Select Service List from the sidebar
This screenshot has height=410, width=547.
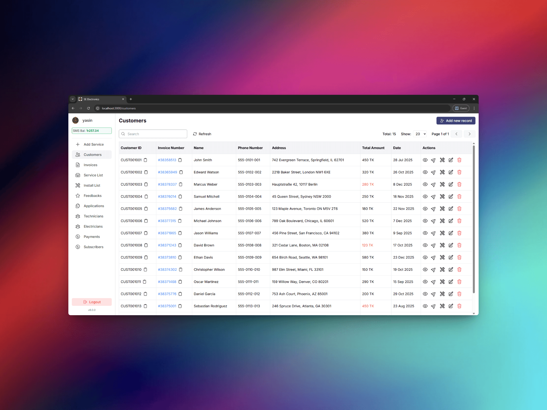coord(93,175)
